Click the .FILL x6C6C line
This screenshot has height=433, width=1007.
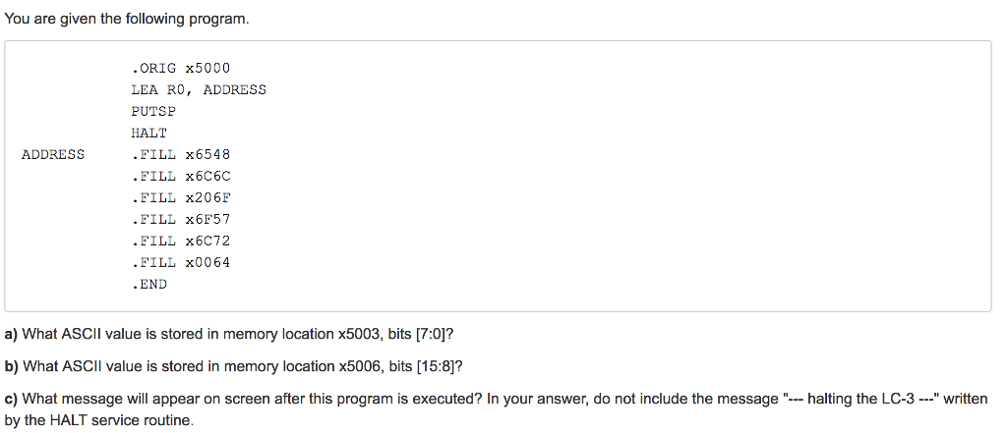tap(181, 176)
